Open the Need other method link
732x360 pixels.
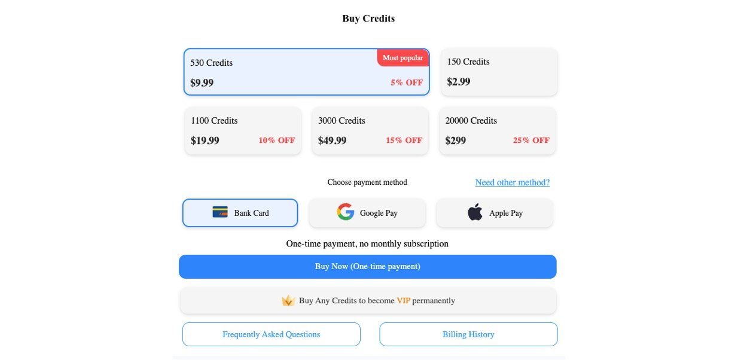(512, 182)
